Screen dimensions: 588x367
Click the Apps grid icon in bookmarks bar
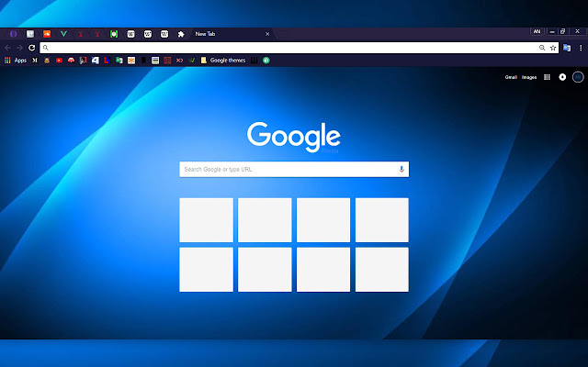pyautogui.click(x=7, y=60)
